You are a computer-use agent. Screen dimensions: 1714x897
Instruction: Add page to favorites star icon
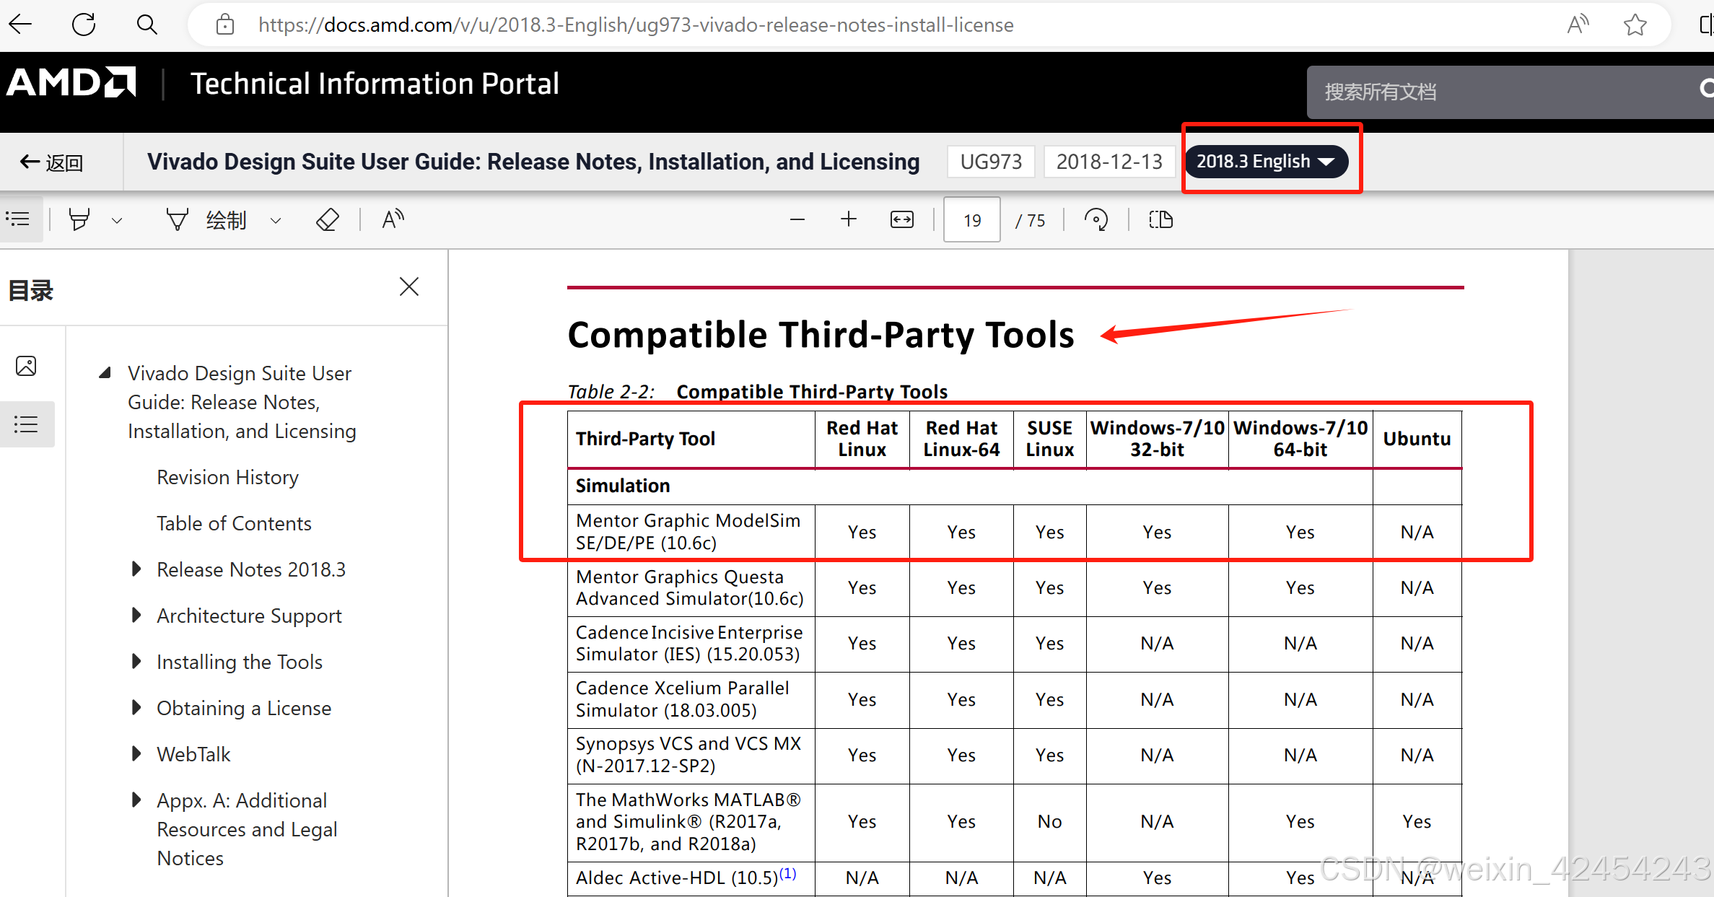pyautogui.click(x=1635, y=25)
